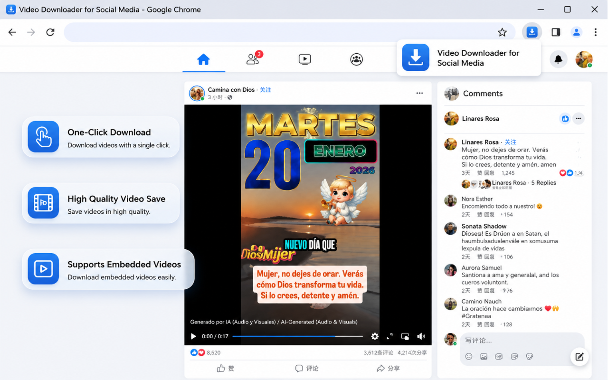608x380 pixels.
Task: Like Aurora Samuel's comment
Action: point(480,290)
